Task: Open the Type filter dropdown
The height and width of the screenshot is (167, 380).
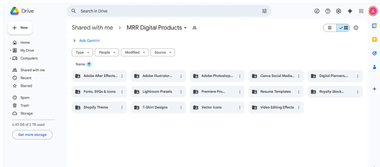Action: tap(82, 52)
